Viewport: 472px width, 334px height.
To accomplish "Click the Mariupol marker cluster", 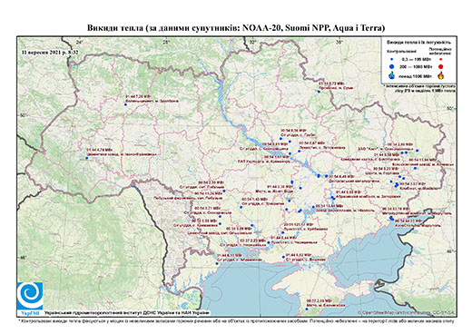I will [392, 218].
